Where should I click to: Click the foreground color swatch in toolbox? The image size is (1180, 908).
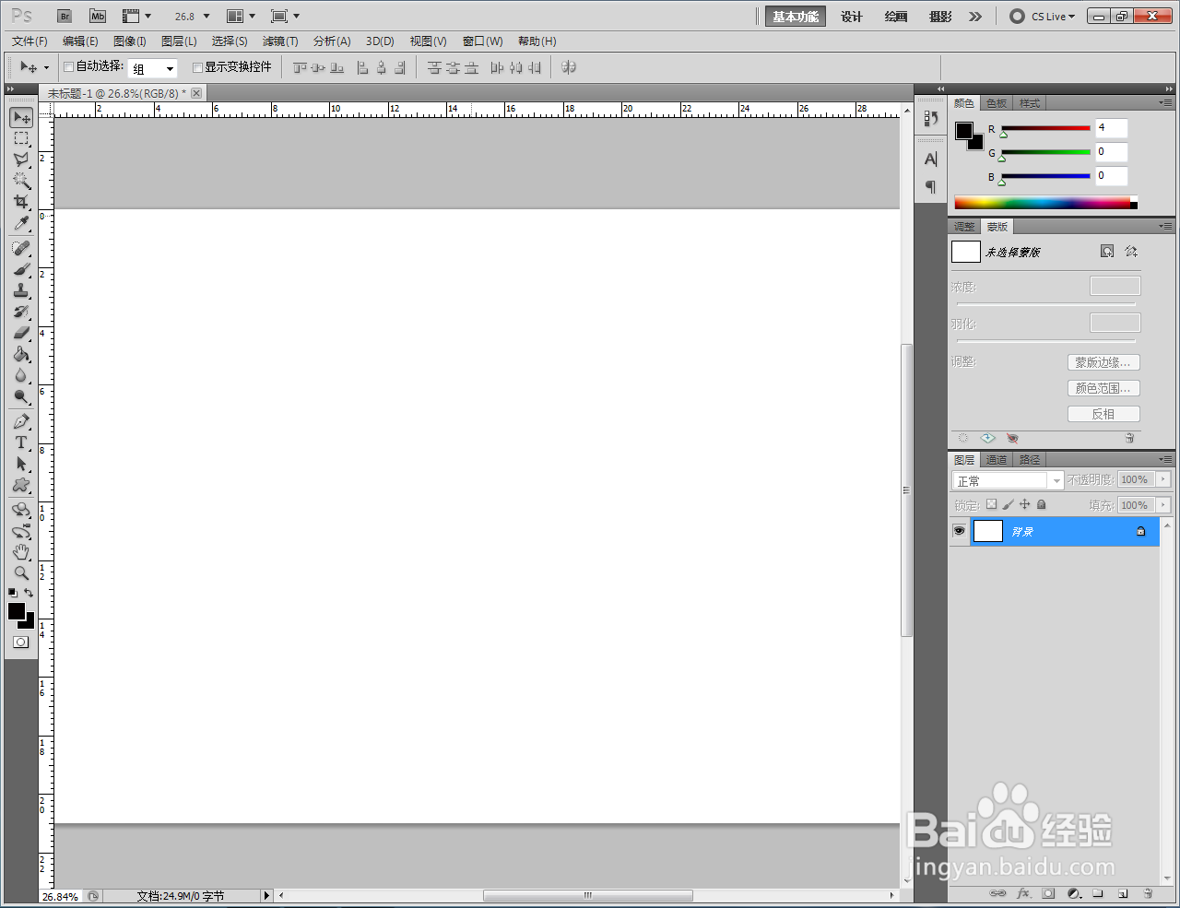pyautogui.click(x=17, y=611)
